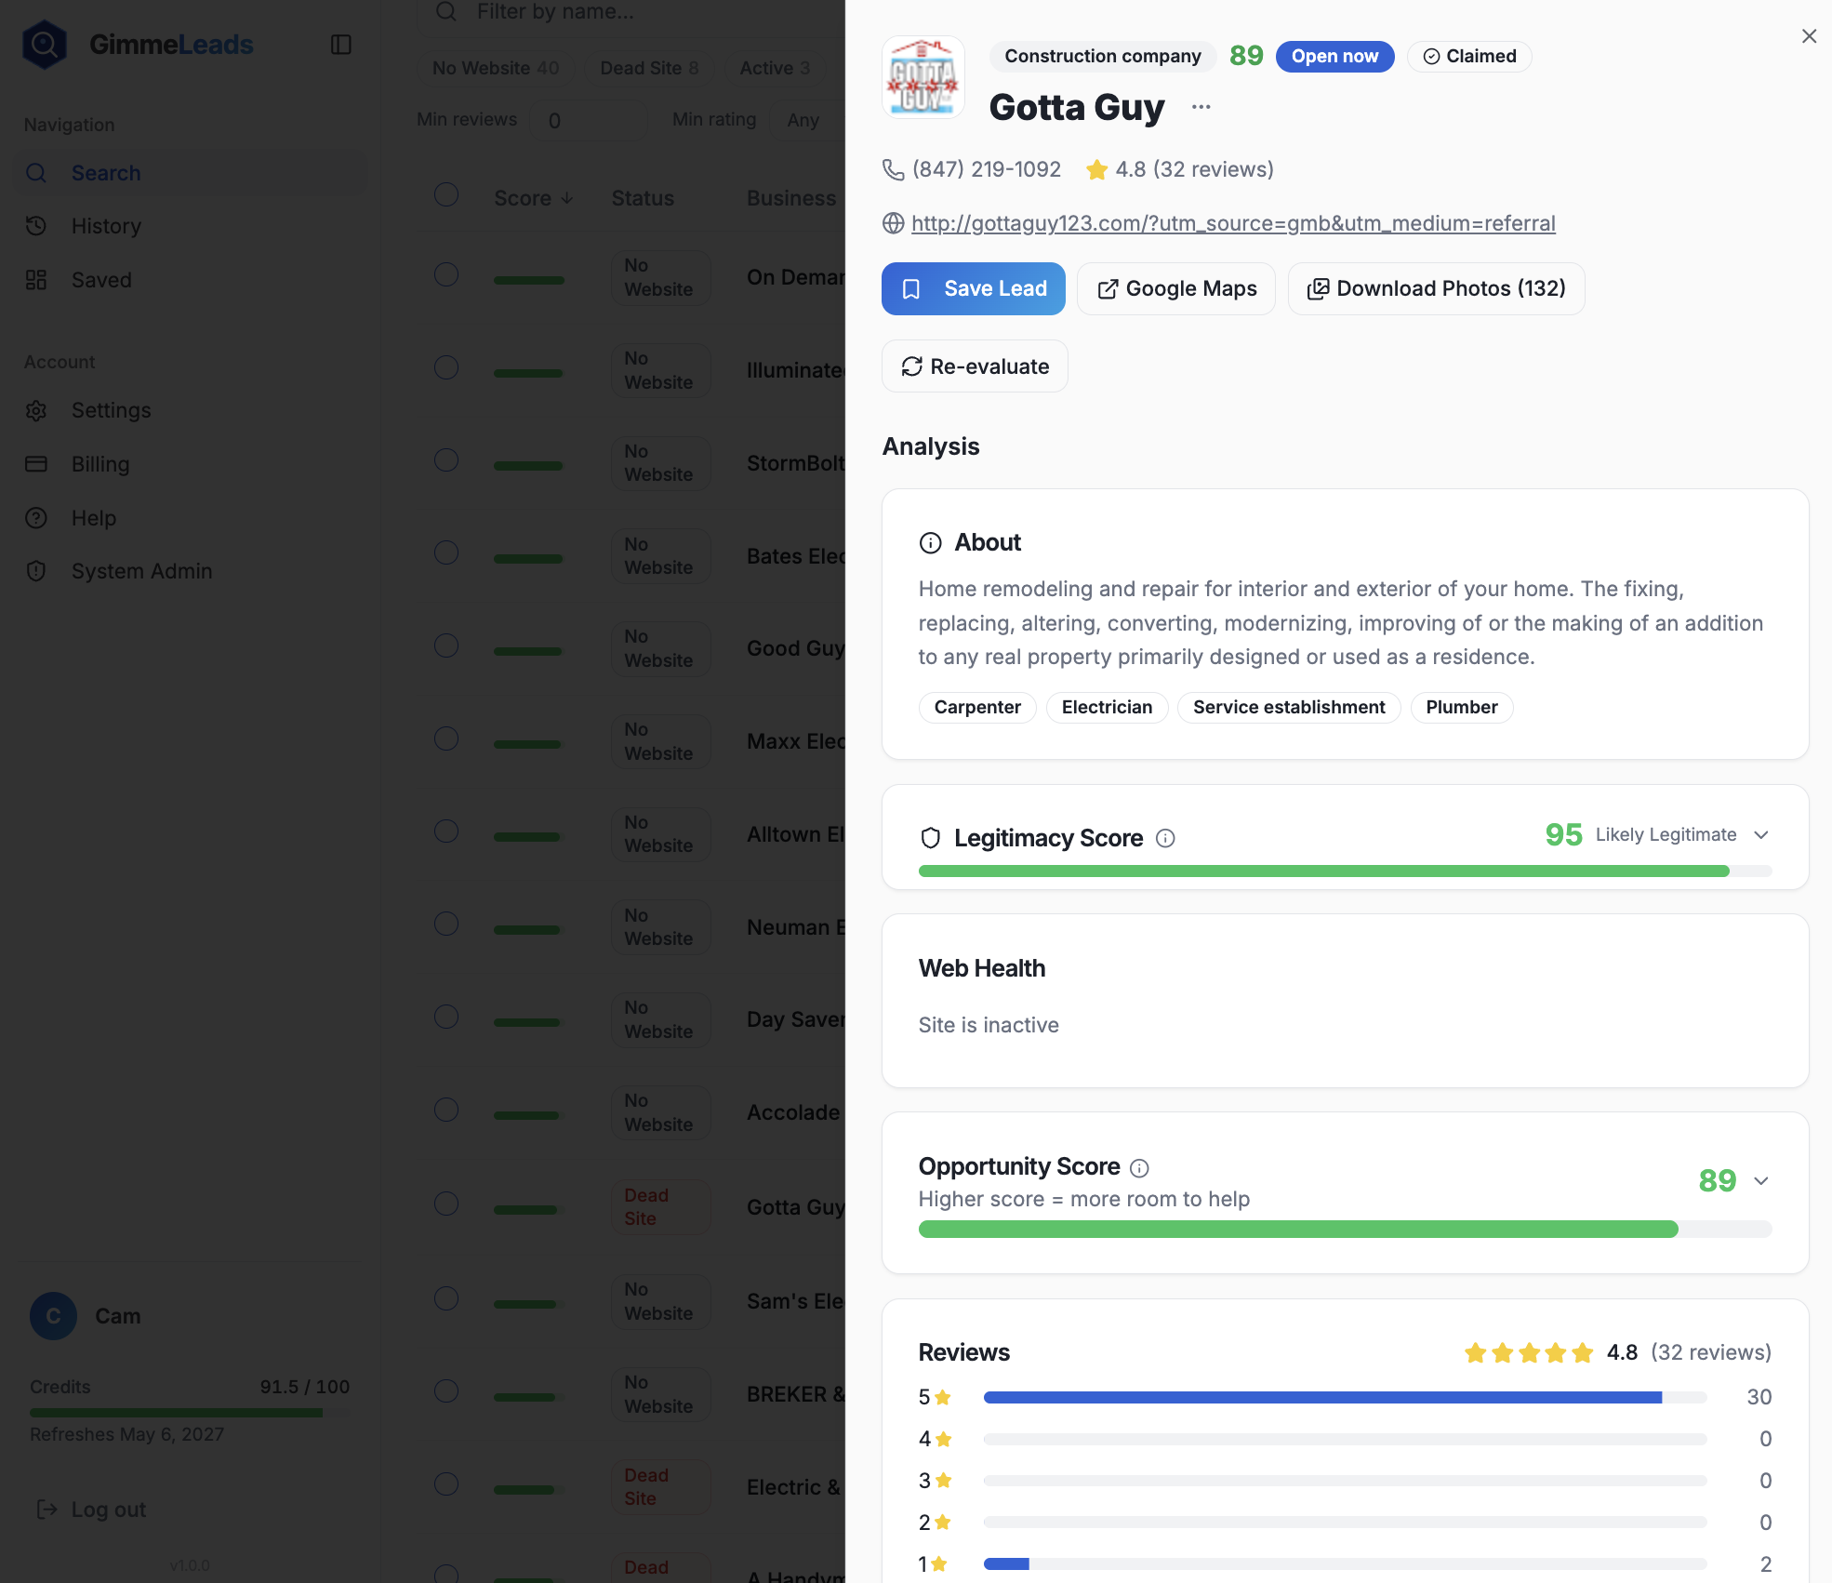Screen dimensions: 1832x1583
Task: Click the Carpenter tag
Action: point(977,708)
